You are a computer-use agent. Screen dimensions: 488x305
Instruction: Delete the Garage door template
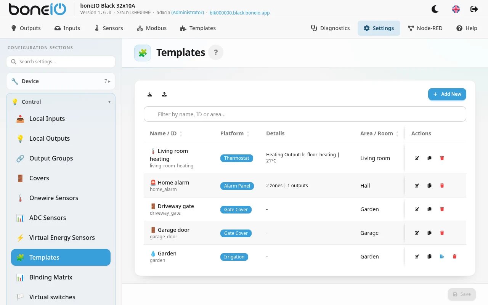coord(442,233)
